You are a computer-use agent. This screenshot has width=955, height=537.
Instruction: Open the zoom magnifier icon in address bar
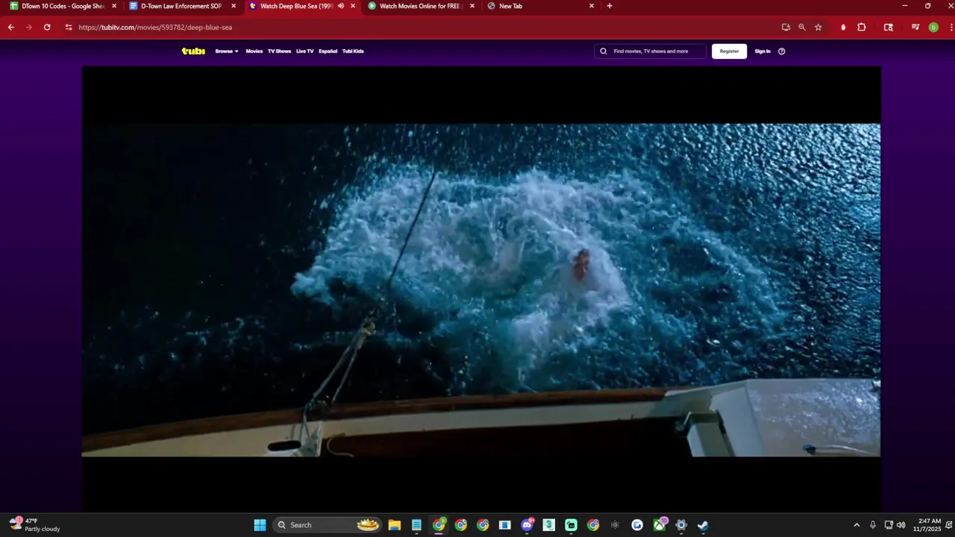802,27
